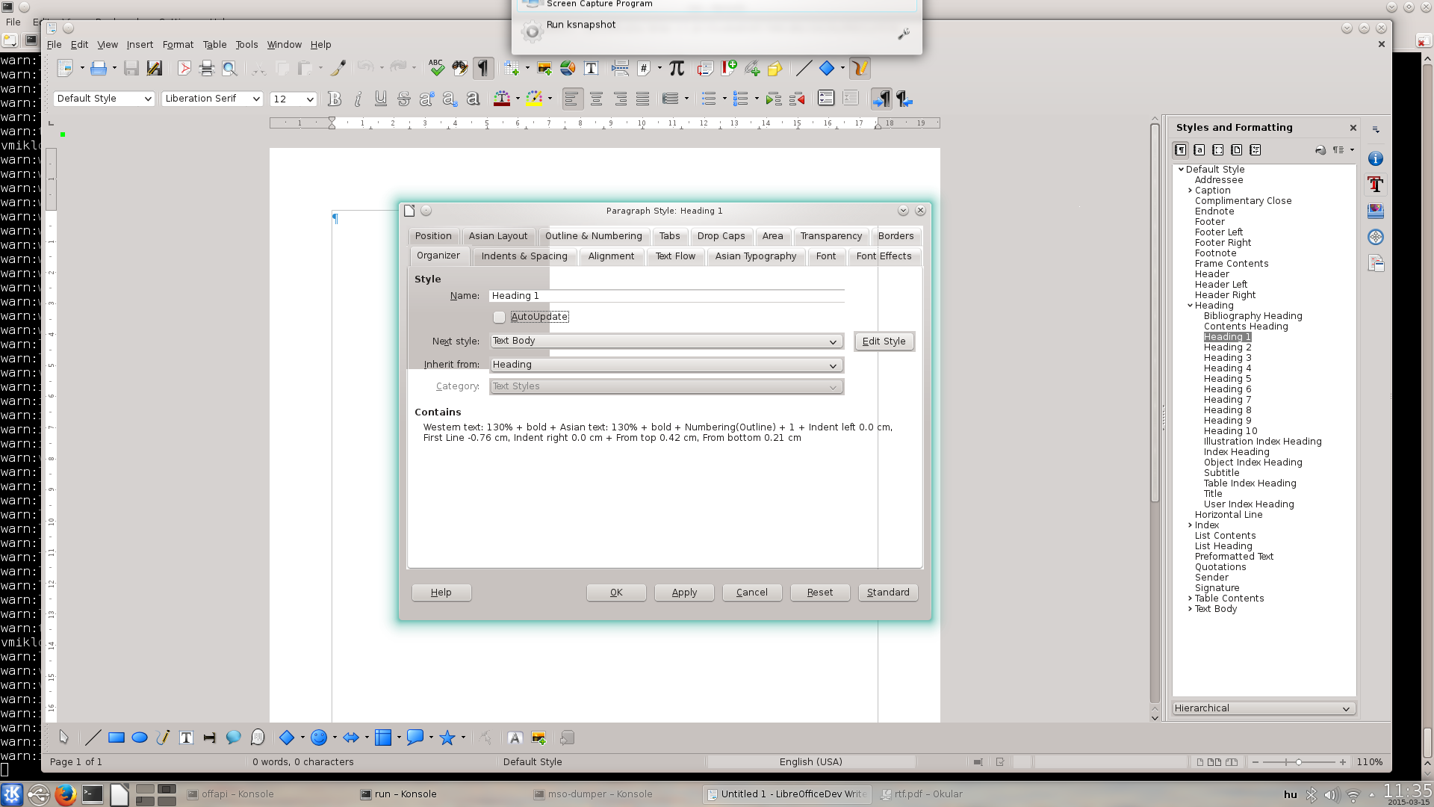Click the Highlighting color icon
The height and width of the screenshot is (807, 1434).
click(x=534, y=99)
